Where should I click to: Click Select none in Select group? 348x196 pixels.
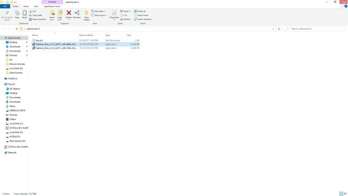click(141, 15)
